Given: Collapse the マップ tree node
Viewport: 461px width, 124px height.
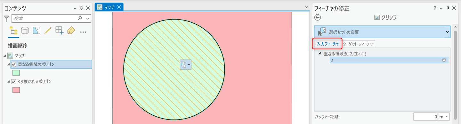Looking at the screenshot, I should point(5,56).
